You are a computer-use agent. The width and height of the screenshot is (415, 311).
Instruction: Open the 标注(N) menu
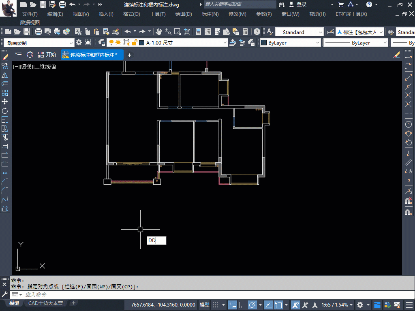tap(210, 14)
